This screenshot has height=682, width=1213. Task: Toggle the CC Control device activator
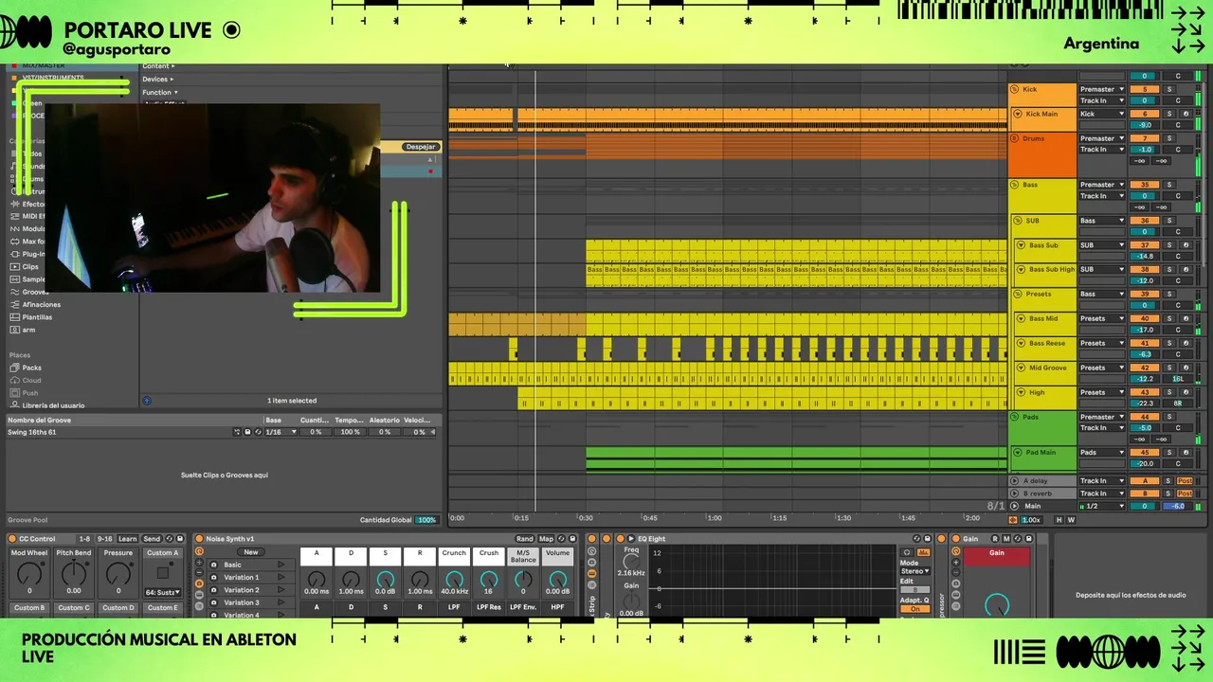[x=10, y=539]
